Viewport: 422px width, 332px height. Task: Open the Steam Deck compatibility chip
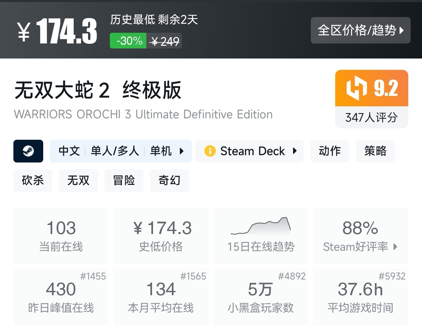[x=250, y=151]
